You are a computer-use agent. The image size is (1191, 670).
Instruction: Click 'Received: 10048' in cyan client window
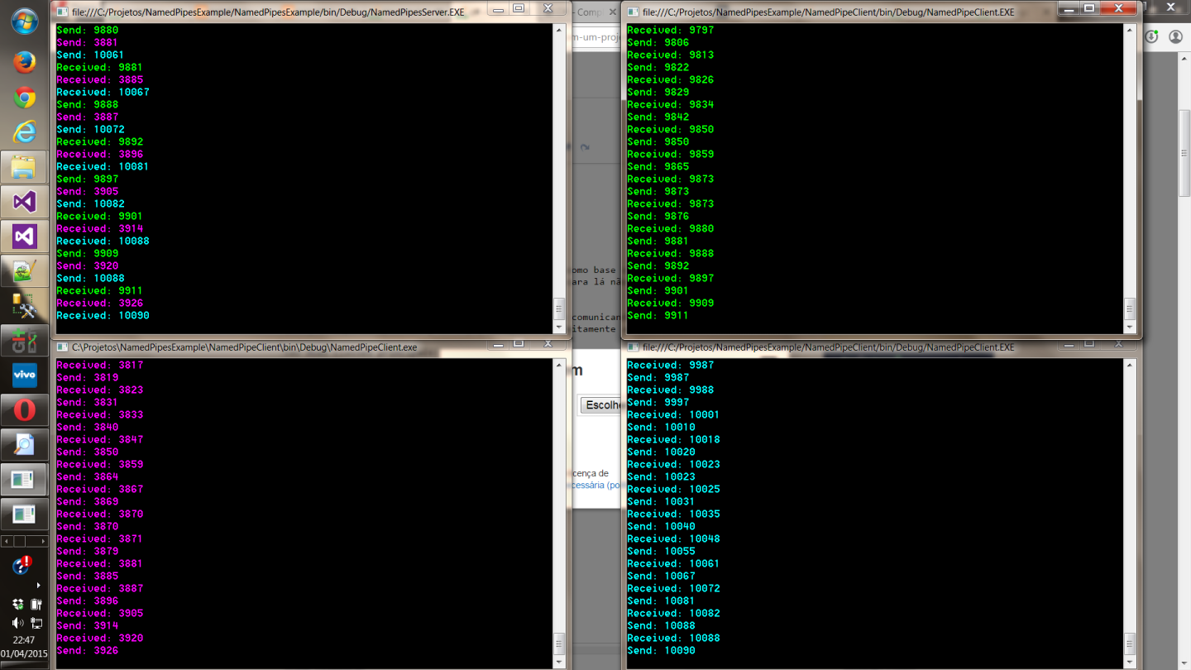click(673, 538)
